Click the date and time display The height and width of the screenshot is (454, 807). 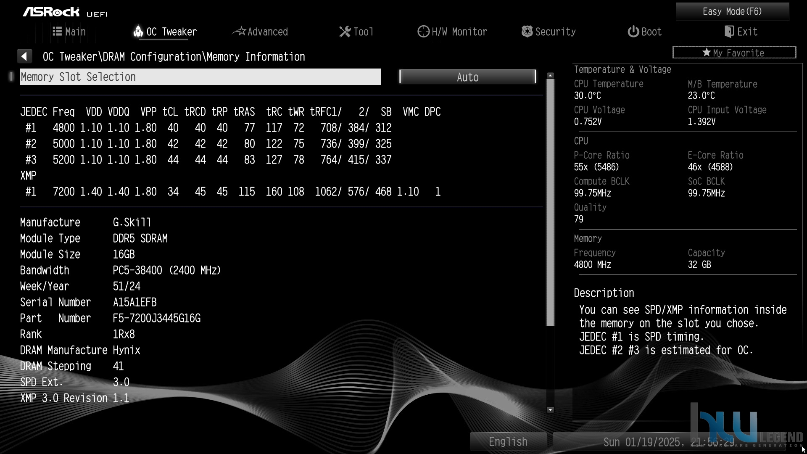click(x=669, y=442)
